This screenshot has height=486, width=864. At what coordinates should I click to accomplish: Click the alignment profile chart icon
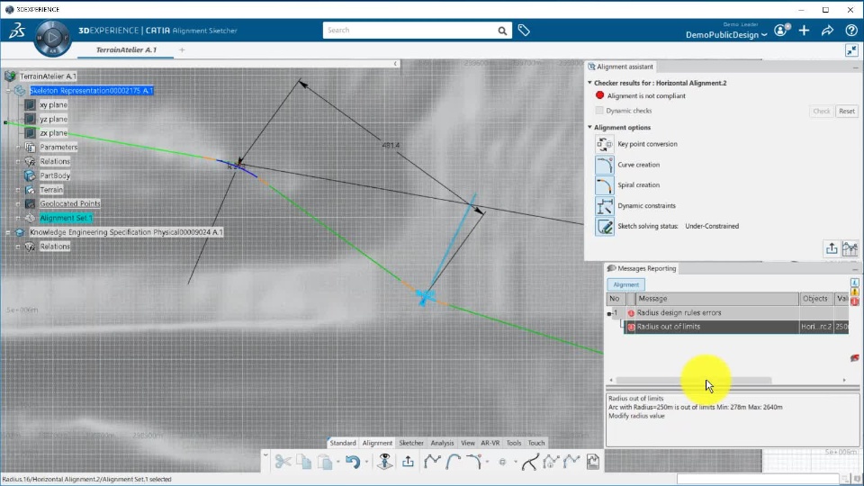click(850, 249)
